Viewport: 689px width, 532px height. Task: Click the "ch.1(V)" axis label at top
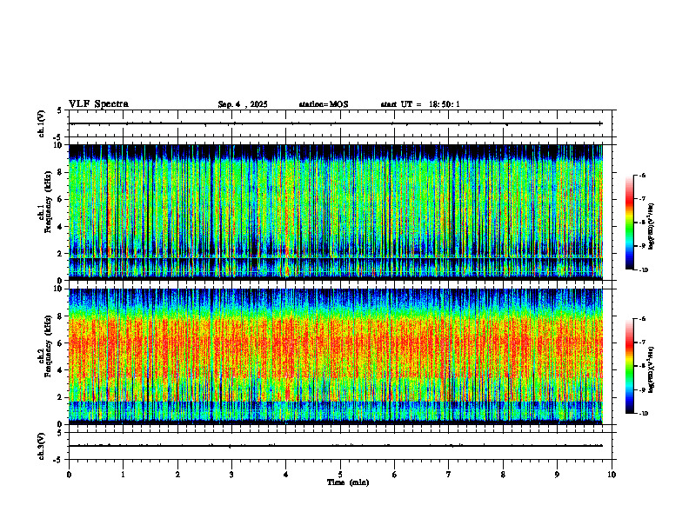click(x=41, y=123)
